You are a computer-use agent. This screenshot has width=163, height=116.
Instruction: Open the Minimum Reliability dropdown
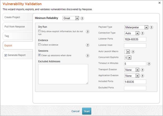coord(71,18)
